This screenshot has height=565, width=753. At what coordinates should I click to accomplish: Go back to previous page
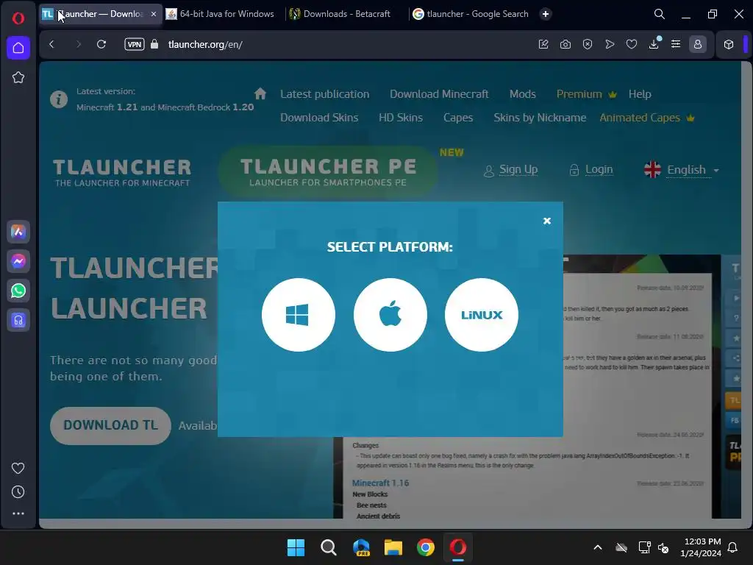52,44
